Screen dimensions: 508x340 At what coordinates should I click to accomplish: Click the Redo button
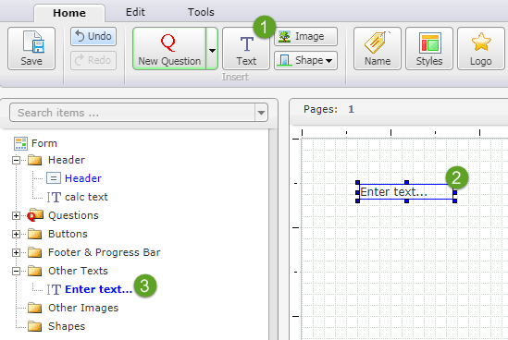[93, 60]
